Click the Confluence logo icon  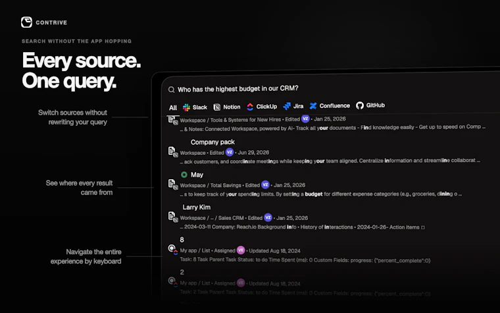tap(313, 105)
